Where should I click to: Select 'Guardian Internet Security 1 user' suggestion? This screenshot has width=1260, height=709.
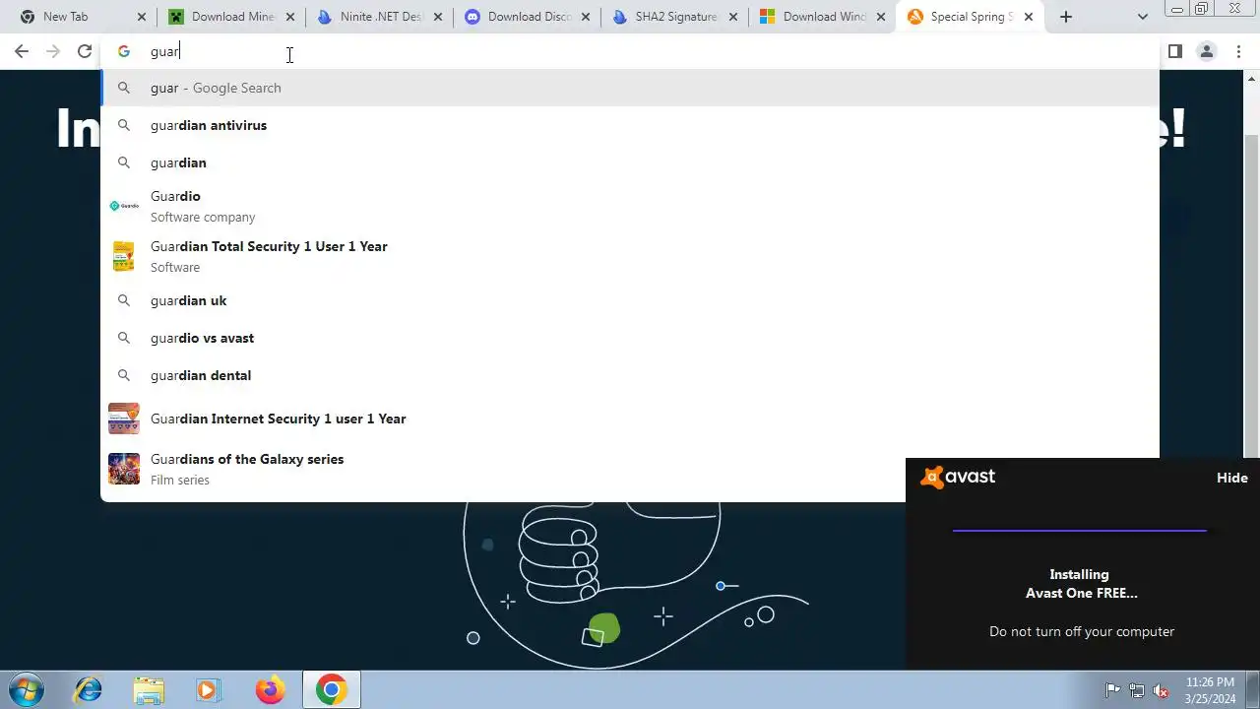[x=630, y=419]
